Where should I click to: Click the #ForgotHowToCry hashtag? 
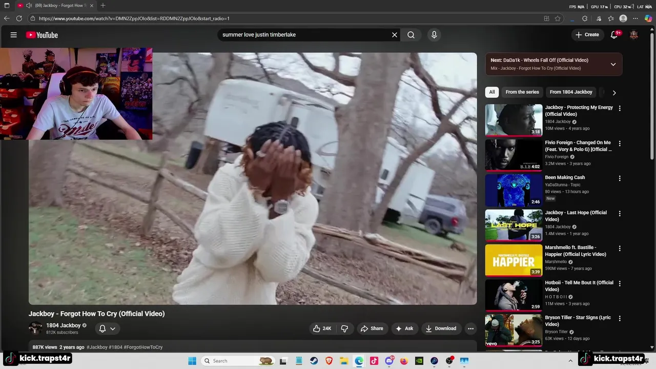(143, 347)
